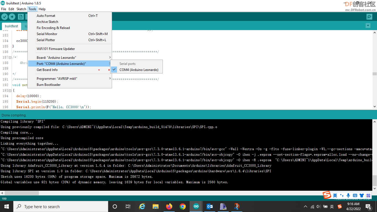Open the tab options dropdown arrow
The height and width of the screenshot is (212, 377).
pyautogui.click(x=368, y=26)
